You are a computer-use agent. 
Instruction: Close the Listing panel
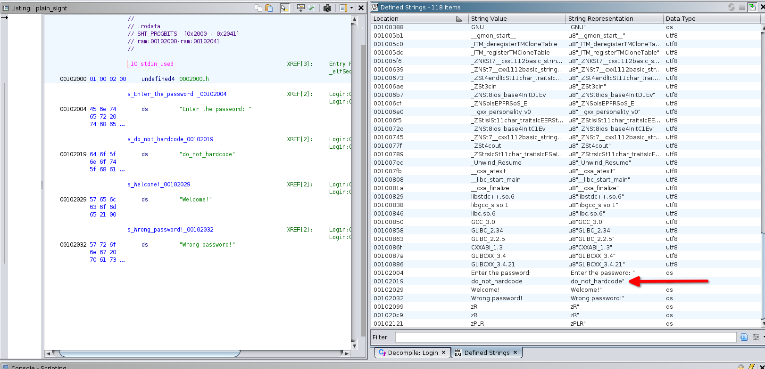[x=361, y=8]
